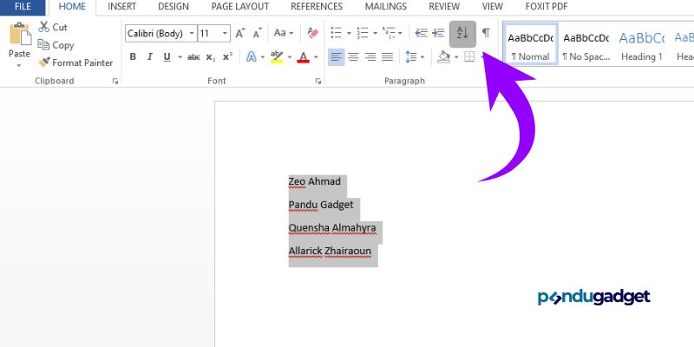Click Increase Indent icon
The height and width of the screenshot is (347, 694).
[x=439, y=34]
